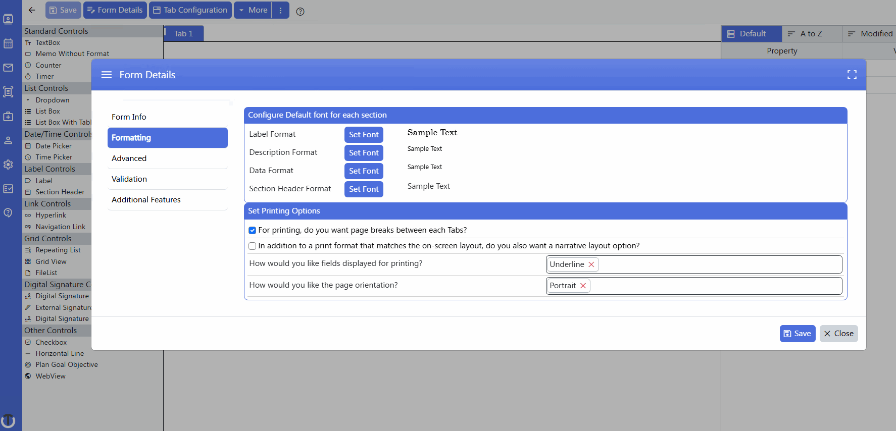Viewport: 896px width, 431px height.
Task: Open Tab Configuration from toolbar
Action: [x=190, y=10]
